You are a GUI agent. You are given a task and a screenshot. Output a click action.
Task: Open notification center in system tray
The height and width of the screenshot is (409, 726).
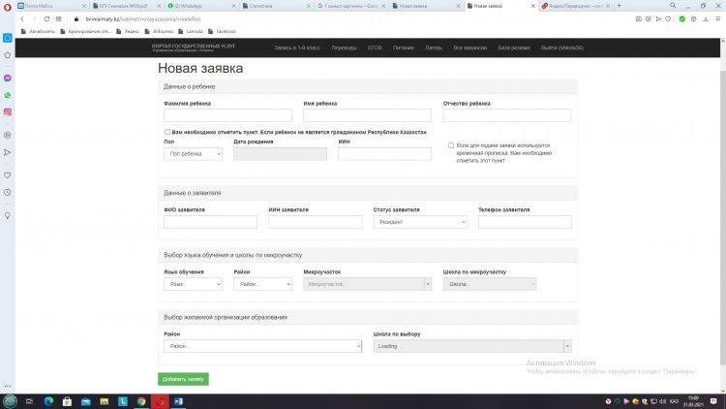point(713,401)
